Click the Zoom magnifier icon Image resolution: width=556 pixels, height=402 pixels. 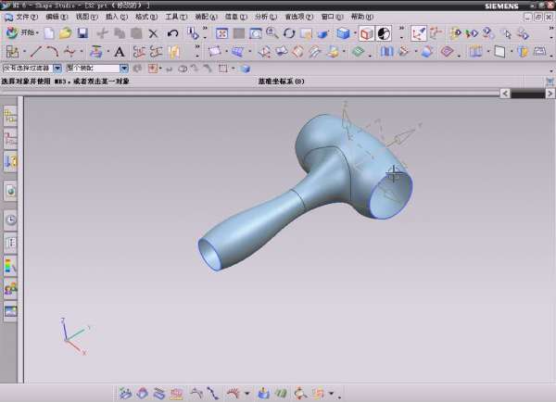coord(272,33)
